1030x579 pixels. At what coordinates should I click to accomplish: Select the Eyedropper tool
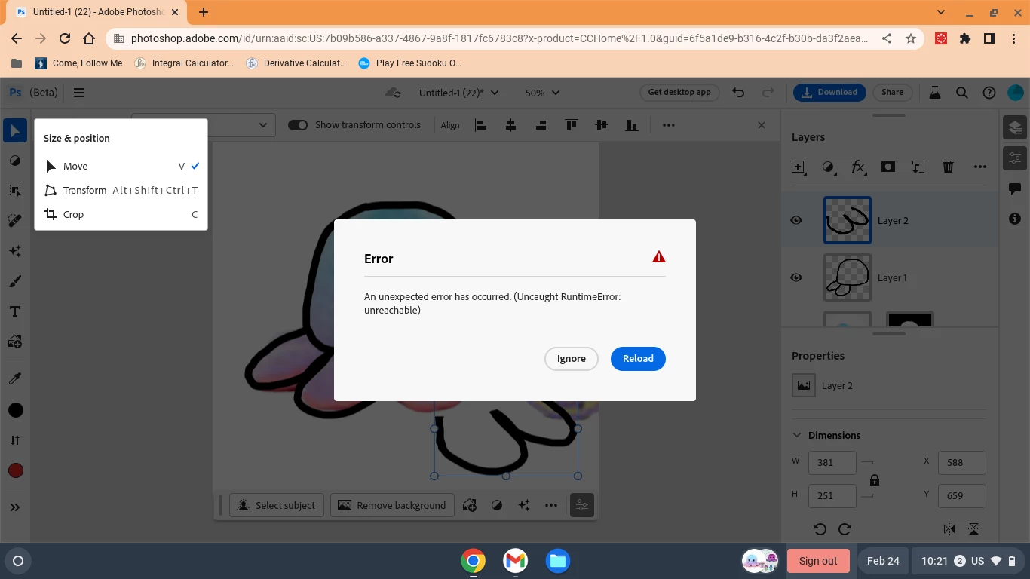point(15,378)
